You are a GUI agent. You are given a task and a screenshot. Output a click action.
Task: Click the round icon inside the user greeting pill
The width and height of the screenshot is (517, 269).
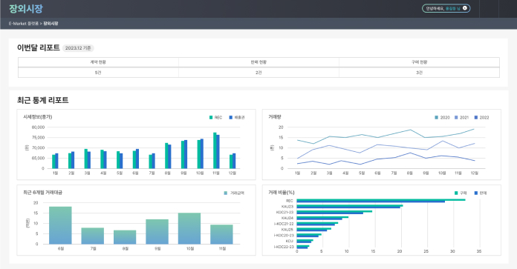(464, 8)
